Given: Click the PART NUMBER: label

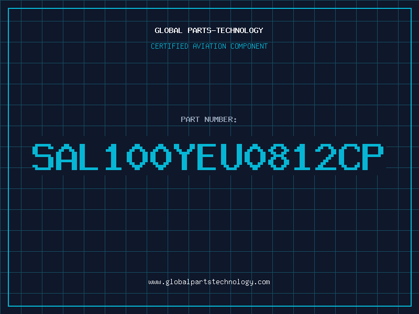Looking at the screenshot, I should tap(208, 119).
